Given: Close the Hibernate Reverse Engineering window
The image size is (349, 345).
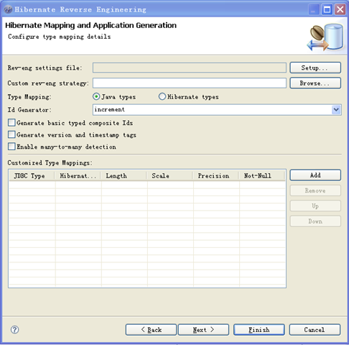Looking at the screenshot, I should click(340, 9).
